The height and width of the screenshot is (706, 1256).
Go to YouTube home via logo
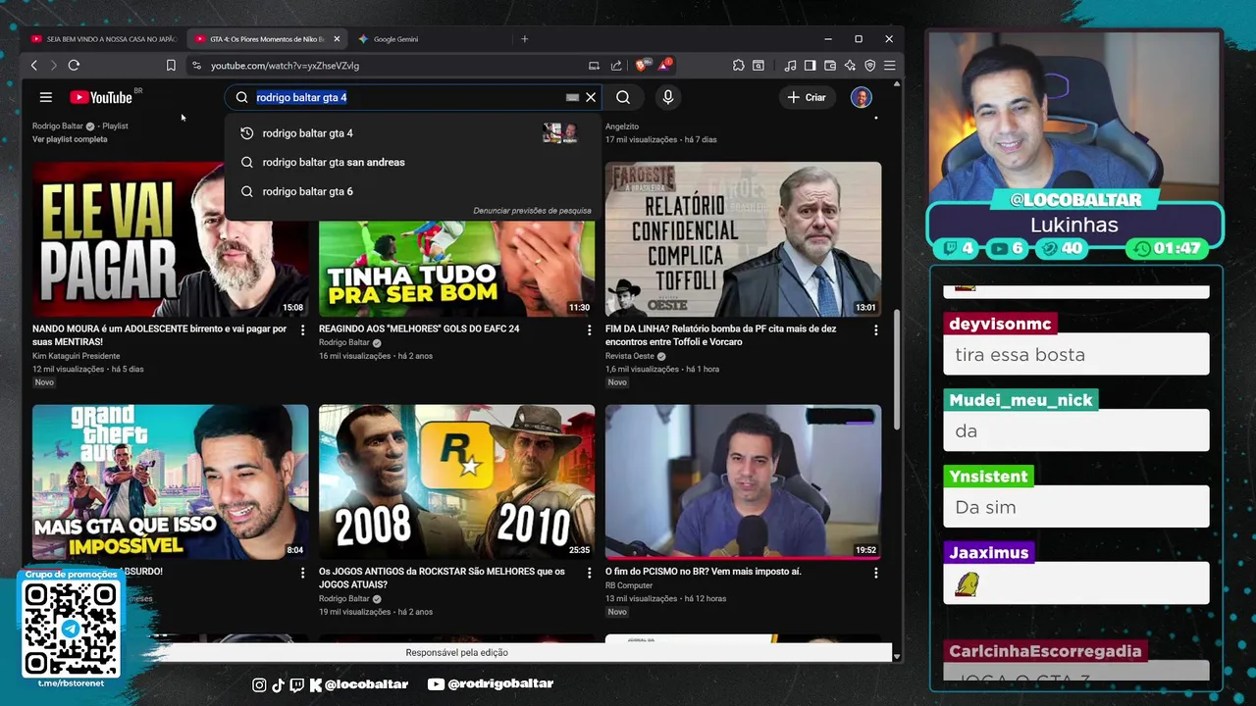101,97
